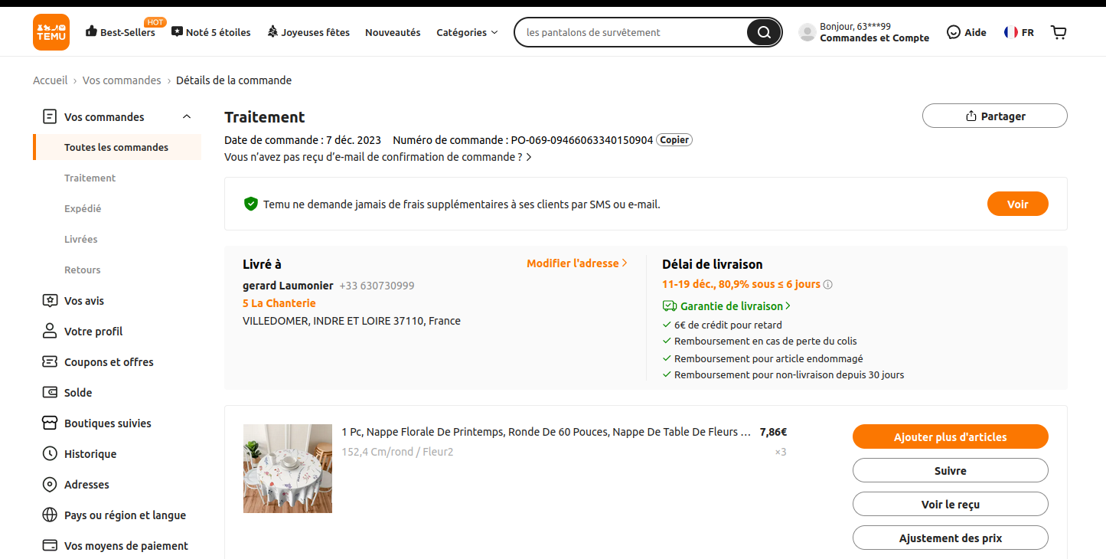This screenshot has width=1106, height=559.
Task: Click the Partager button
Action: pyautogui.click(x=994, y=116)
